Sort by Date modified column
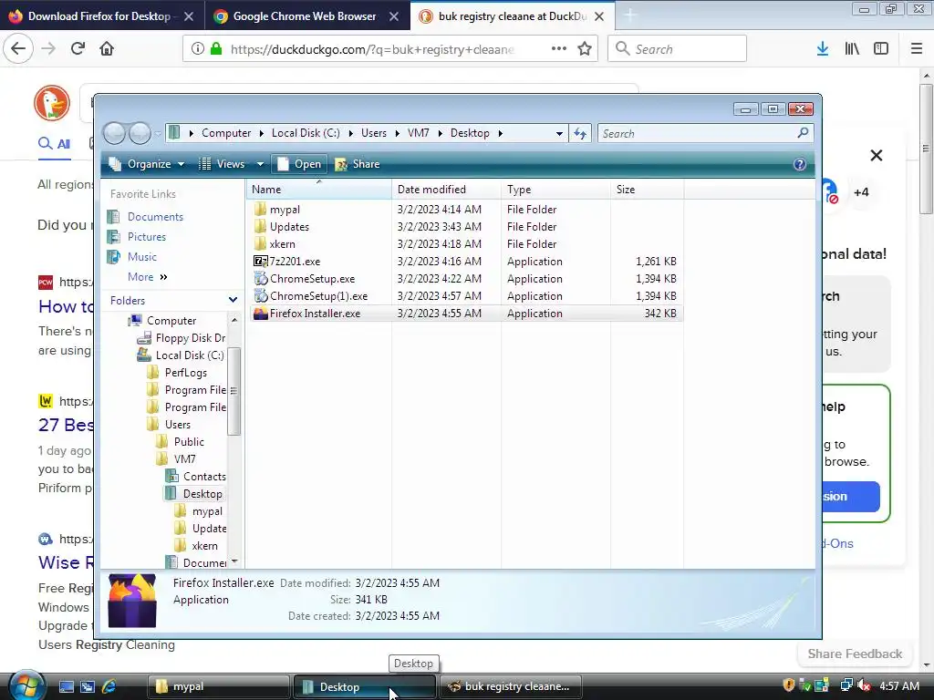 pos(446,190)
